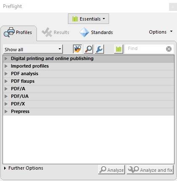Select the 'PDF/X' row text

[x=18, y=104]
